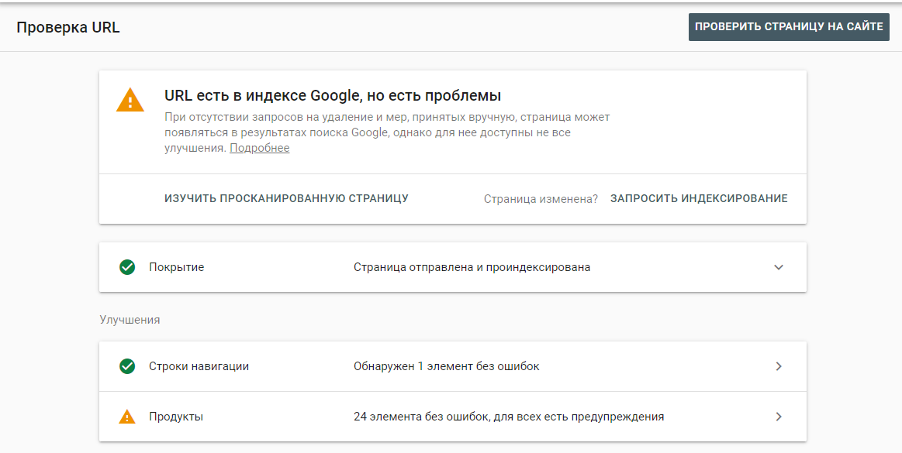Image resolution: width=902 pixels, height=453 pixels.
Task: Click green checkmark beside Строки навигации
Action: [x=127, y=366]
